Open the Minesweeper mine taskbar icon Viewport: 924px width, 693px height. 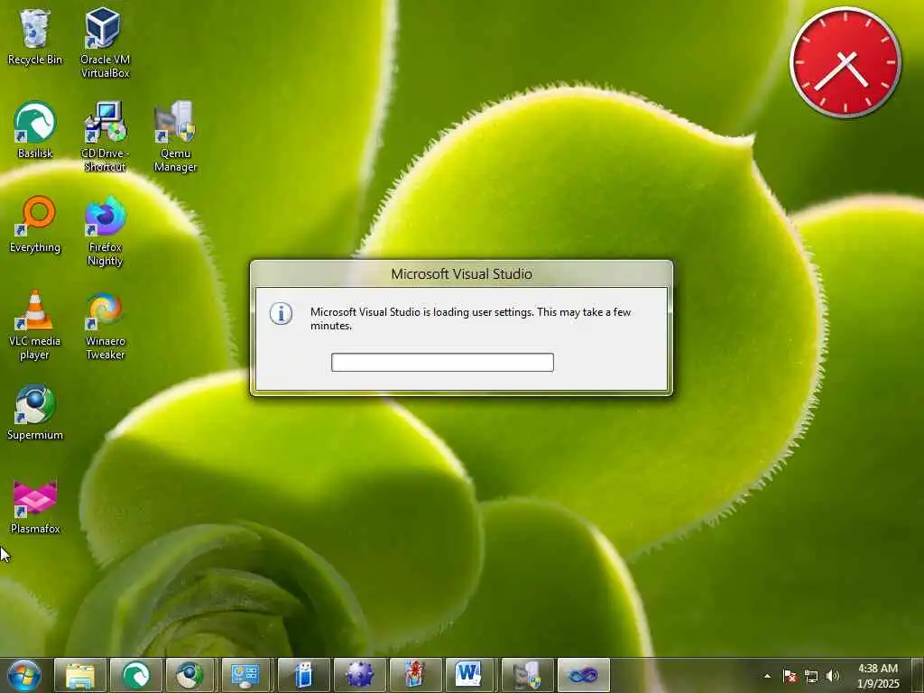coord(360,675)
